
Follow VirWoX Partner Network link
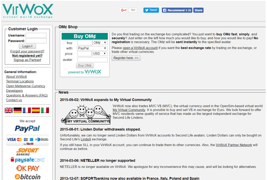tap(234, 145)
